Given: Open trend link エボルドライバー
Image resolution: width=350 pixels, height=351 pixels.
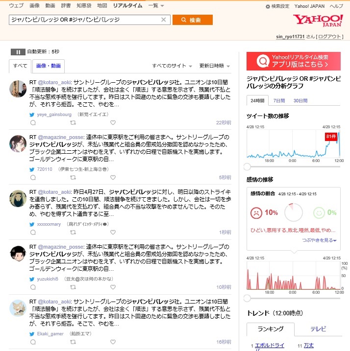Looking at the screenshot, I should (270, 347).
